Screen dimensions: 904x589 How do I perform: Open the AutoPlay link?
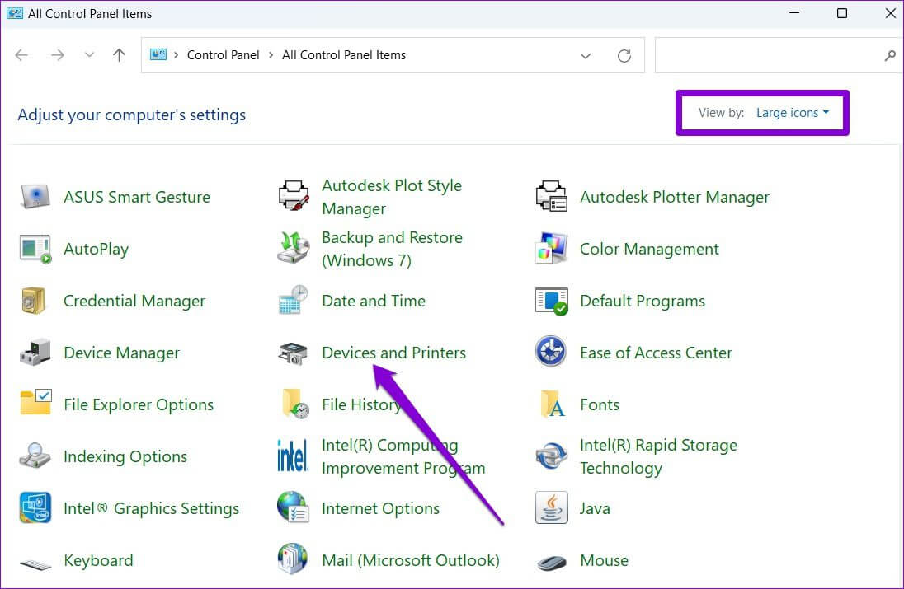(97, 249)
